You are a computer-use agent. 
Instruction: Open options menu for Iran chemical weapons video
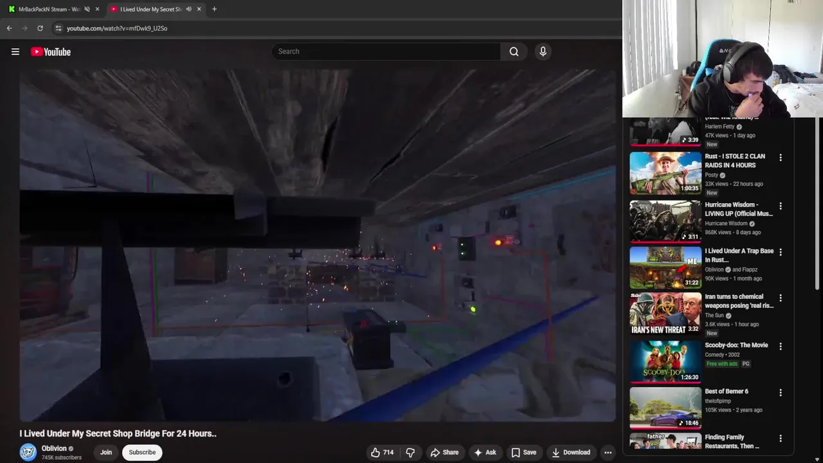click(x=781, y=298)
